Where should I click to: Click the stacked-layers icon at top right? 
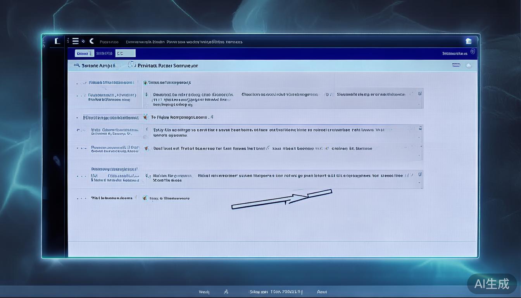point(468,42)
